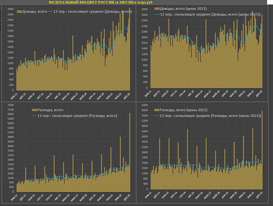This screenshot has height=206, width=273.
Task: Select the blue moving average legend line in the top-left chart
Action: click(50, 12)
